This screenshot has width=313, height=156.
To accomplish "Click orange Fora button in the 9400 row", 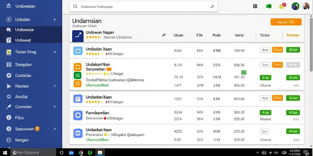I will 278,50.
